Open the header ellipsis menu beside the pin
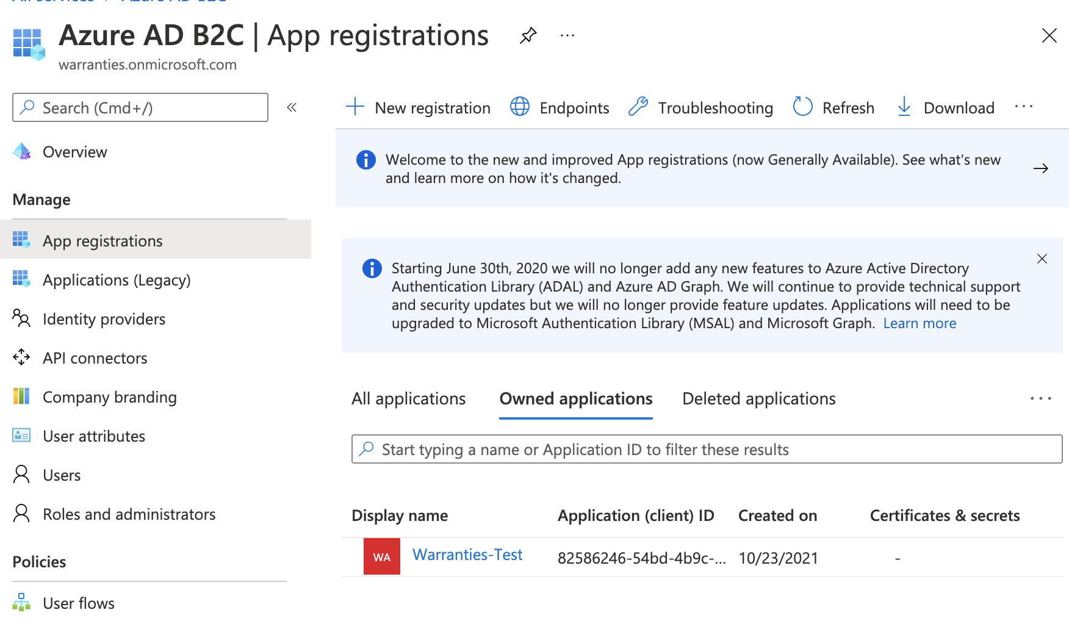 [x=567, y=35]
